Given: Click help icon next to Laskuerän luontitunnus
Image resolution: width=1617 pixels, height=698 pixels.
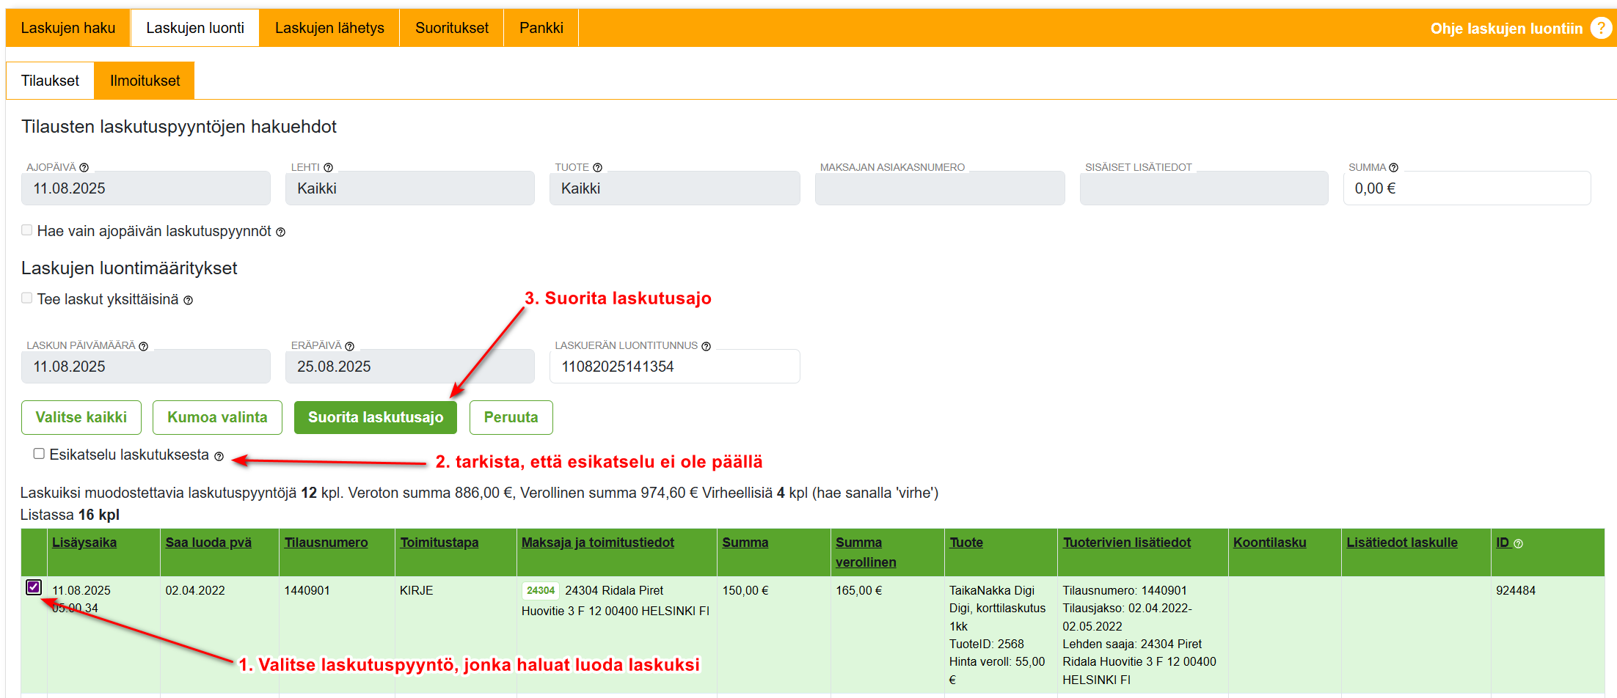Looking at the screenshot, I should point(706,346).
